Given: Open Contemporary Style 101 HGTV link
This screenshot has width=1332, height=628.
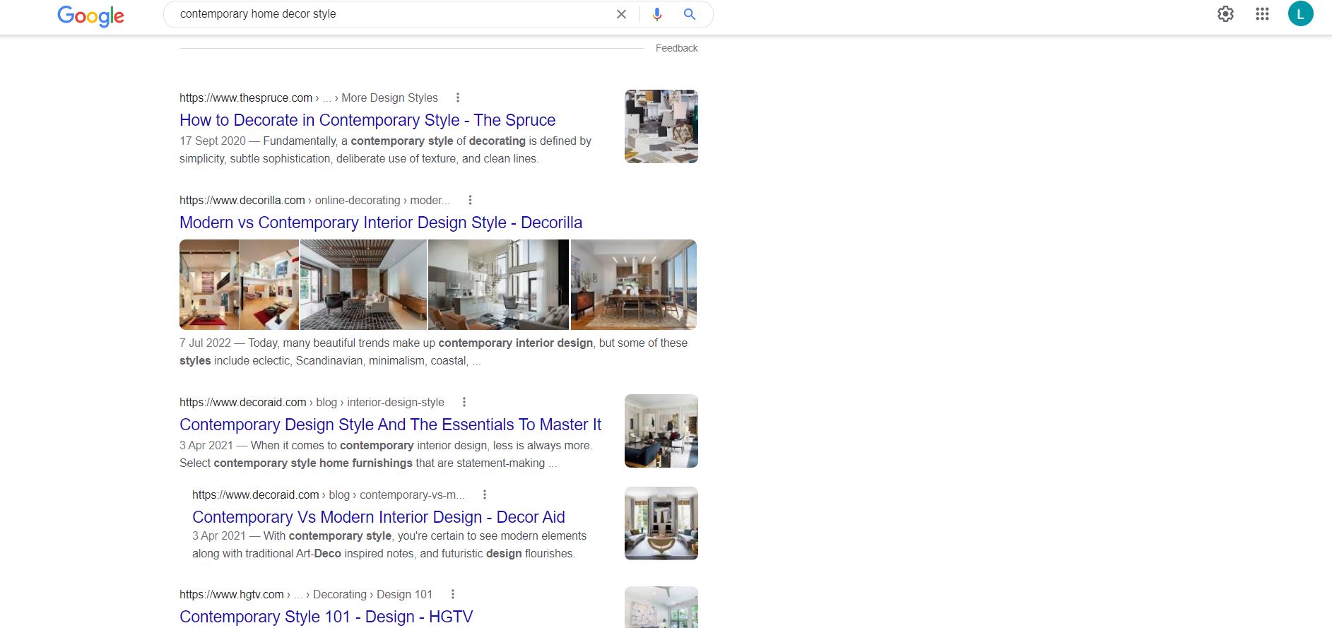Looking at the screenshot, I should [x=326, y=617].
